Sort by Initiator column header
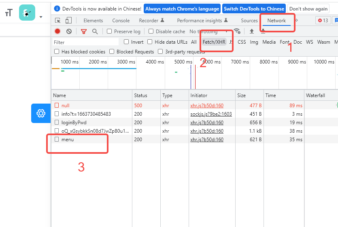 click(212, 95)
